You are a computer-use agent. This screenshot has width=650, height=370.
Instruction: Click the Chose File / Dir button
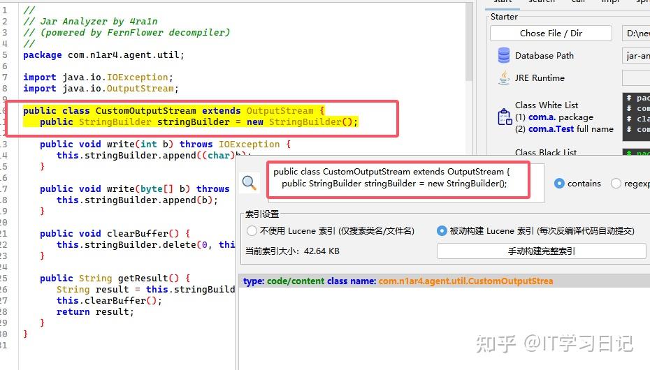point(551,33)
